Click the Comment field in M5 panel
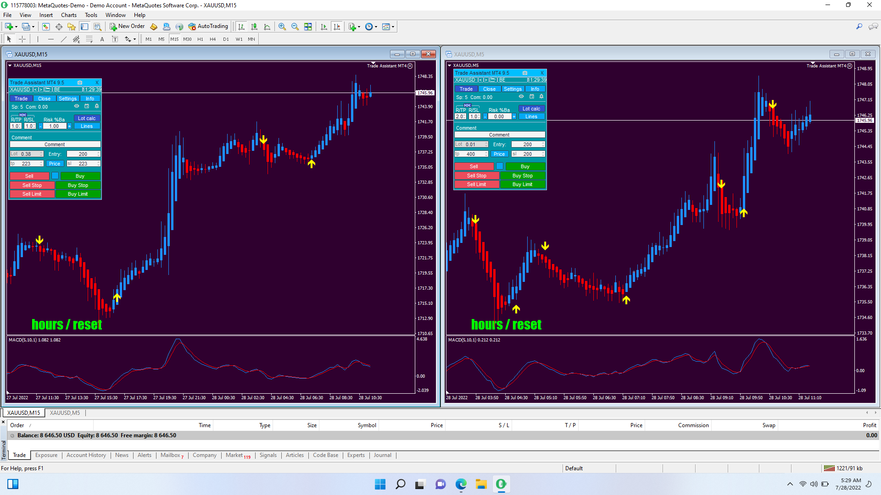This screenshot has height=495, width=881. click(499, 135)
